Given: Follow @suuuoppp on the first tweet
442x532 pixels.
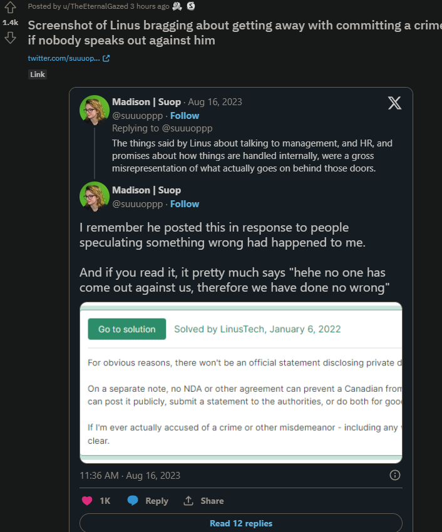Looking at the screenshot, I should 185,116.
